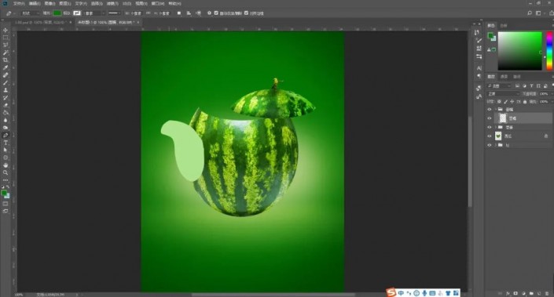
Task: Open the Character panel icon
Action: coord(479,68)
